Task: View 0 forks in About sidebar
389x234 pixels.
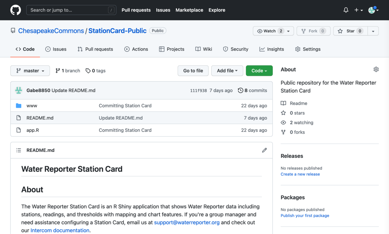Action: [293, 132]
